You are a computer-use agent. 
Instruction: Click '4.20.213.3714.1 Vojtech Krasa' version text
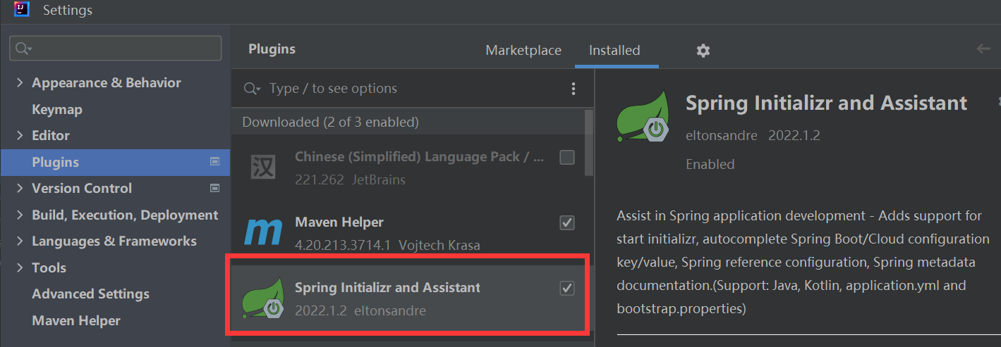pyautogui.click(x=387, y=246)
